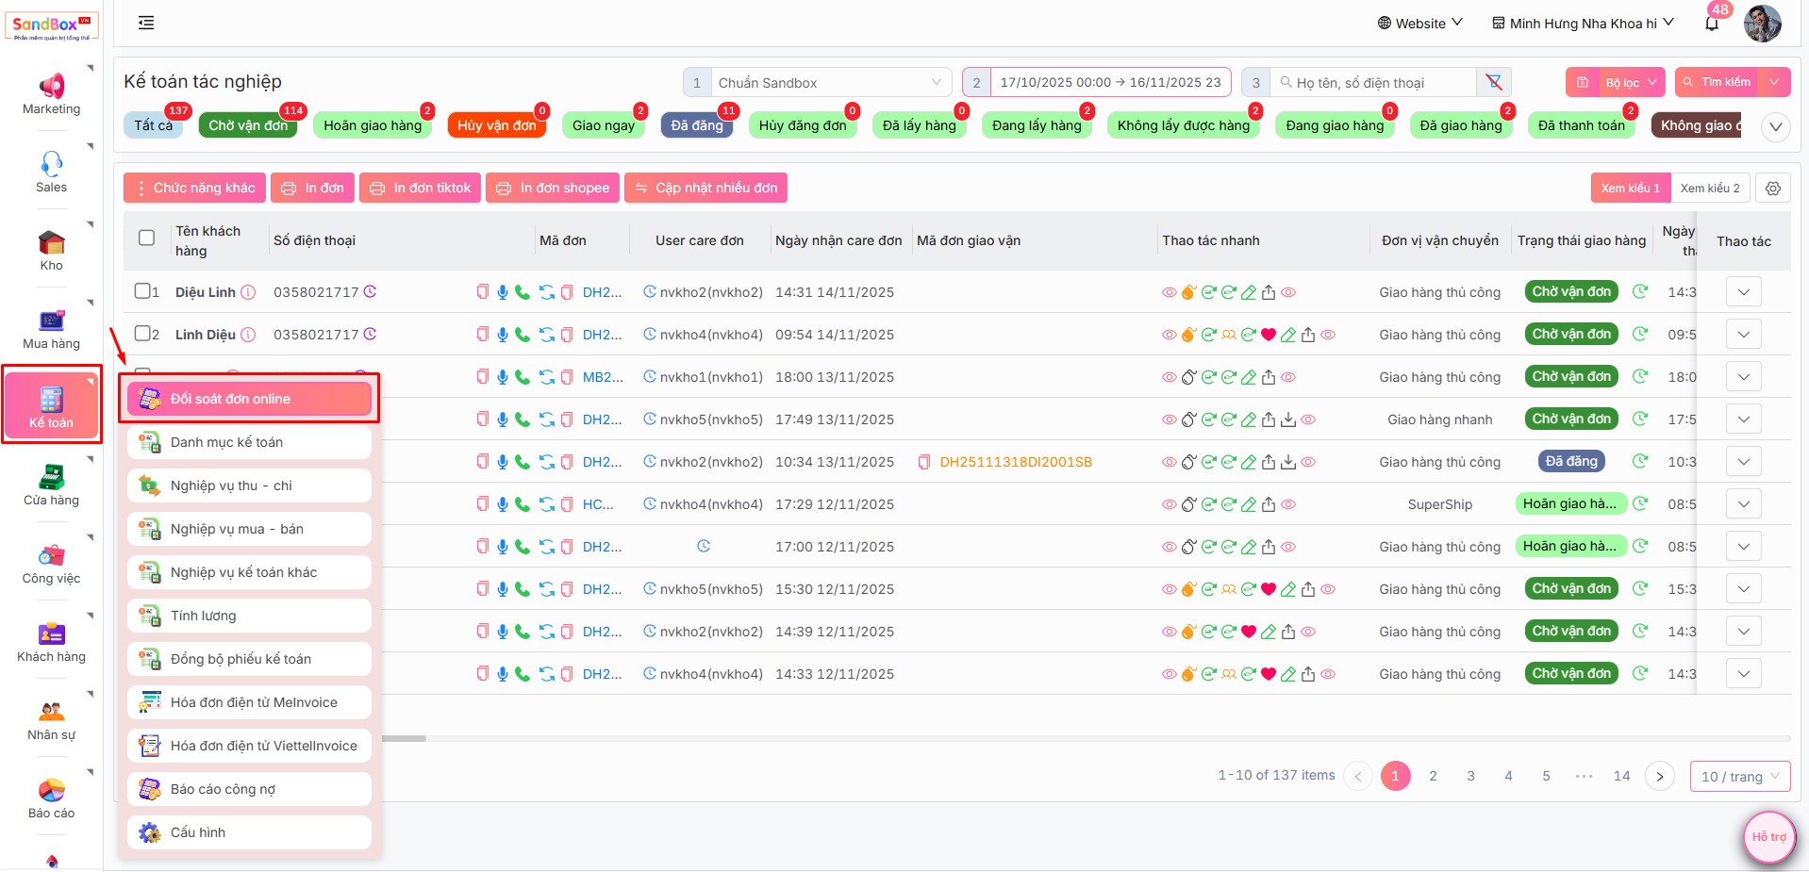This screenshot has height=872, width=1809.
Task: Check the select-all checkbox in table header
Action: [x=146, y=238]
